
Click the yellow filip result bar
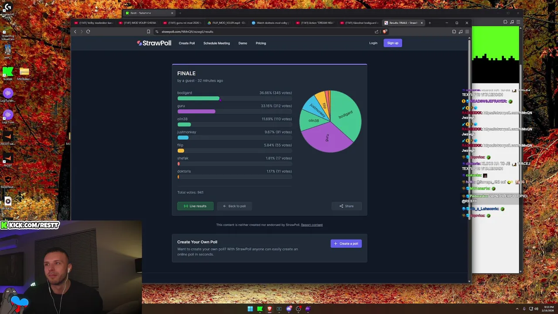[x=181, y=151]
